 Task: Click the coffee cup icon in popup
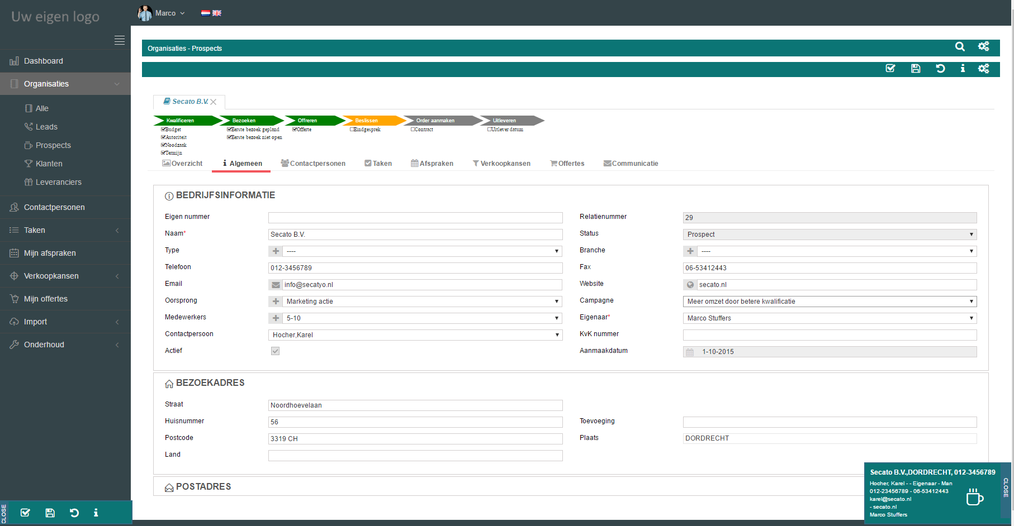coord(974,496)
